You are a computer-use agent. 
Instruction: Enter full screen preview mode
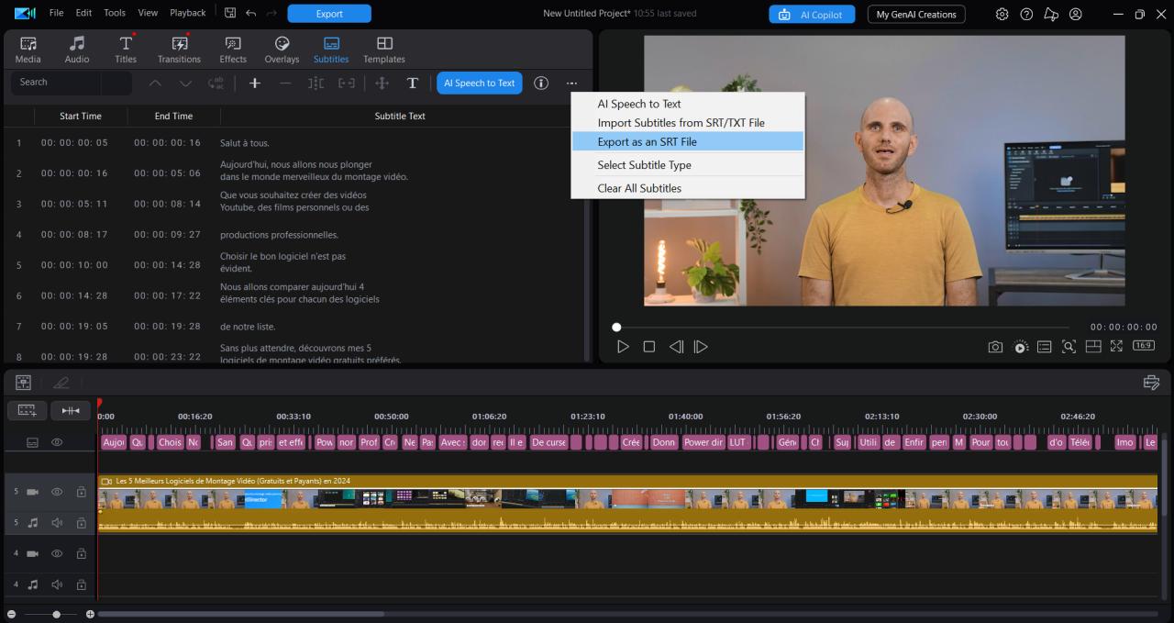1115,346
